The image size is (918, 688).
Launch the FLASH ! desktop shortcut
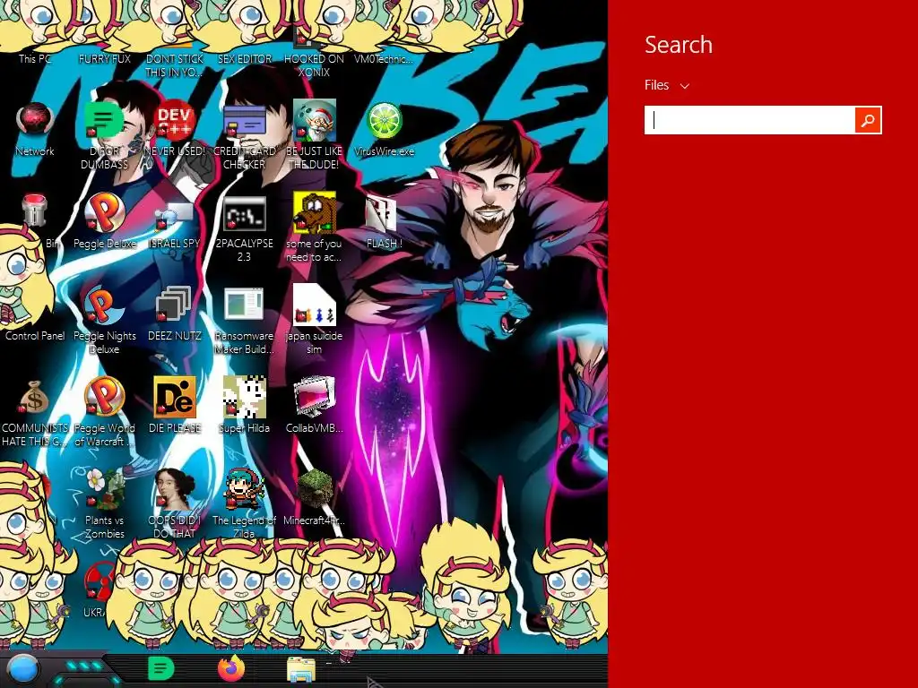381,212
